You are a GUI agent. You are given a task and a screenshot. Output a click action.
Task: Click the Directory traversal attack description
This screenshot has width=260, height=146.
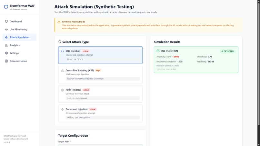pyautogui.click(x=77, y=94)
